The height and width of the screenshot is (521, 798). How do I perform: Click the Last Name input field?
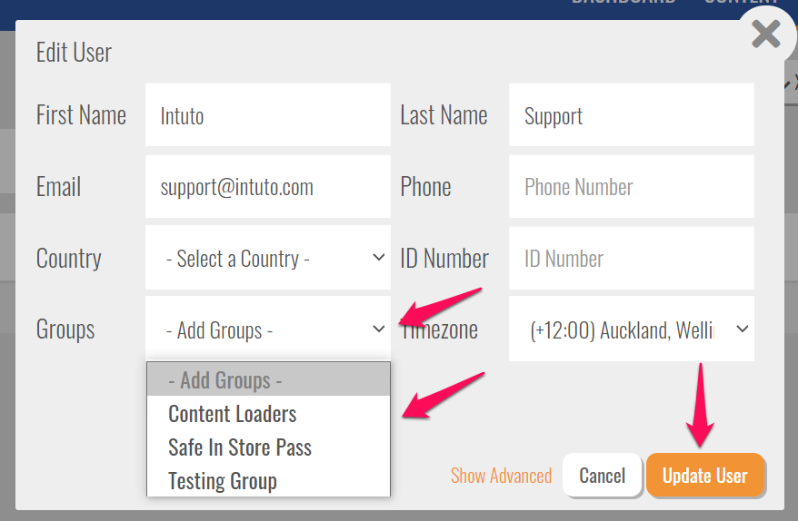(631, 115)
